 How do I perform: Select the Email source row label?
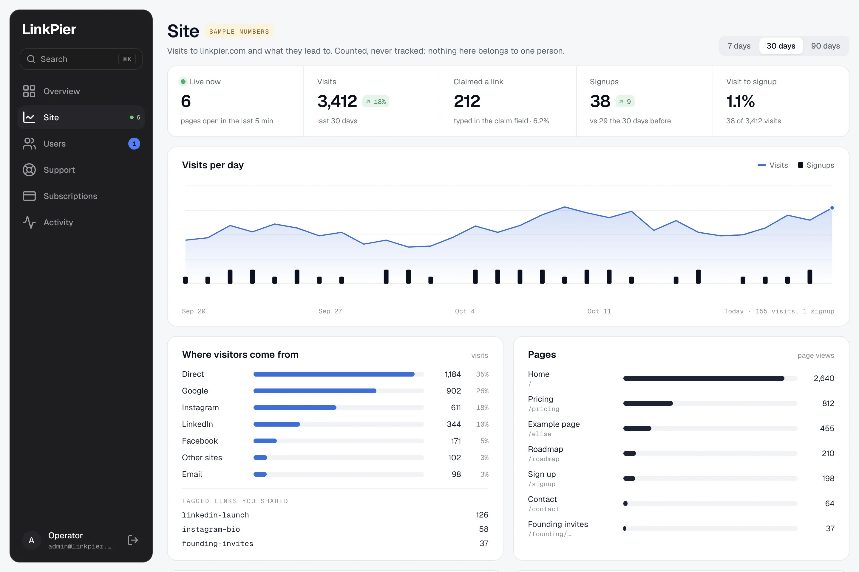click(x=192, y=474)
